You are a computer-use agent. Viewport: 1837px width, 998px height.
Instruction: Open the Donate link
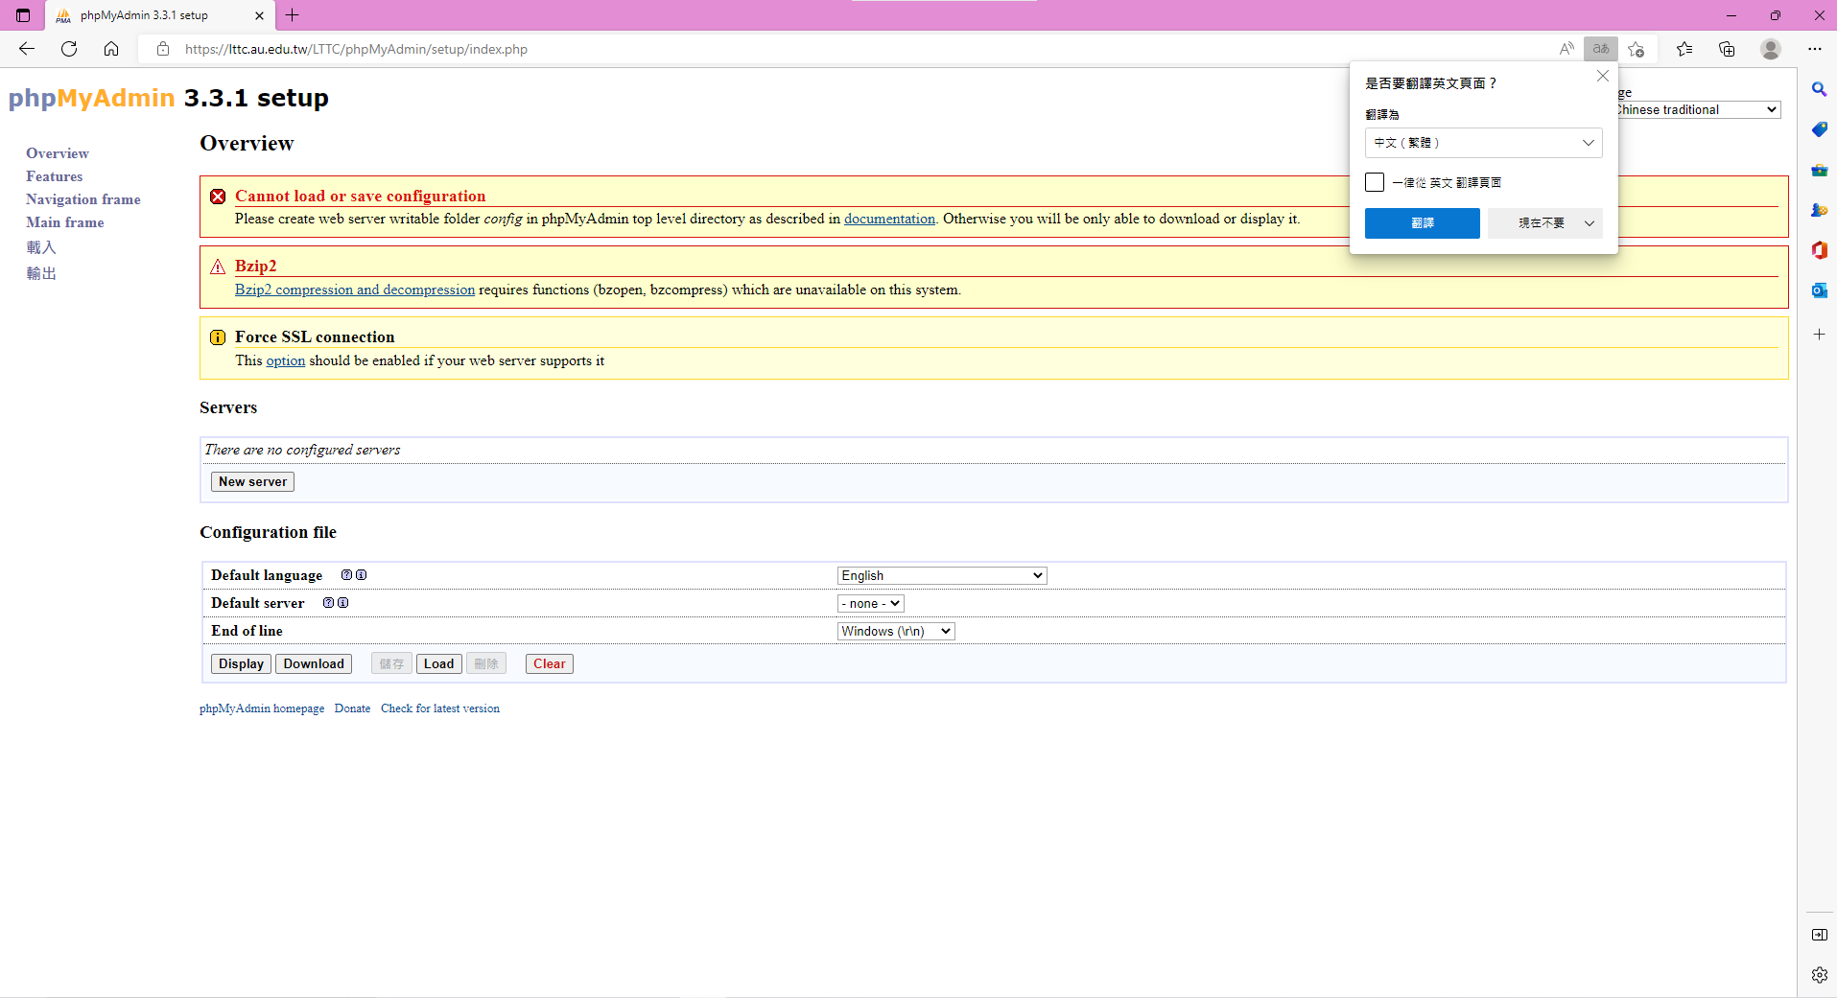click(x=352, y=708)
